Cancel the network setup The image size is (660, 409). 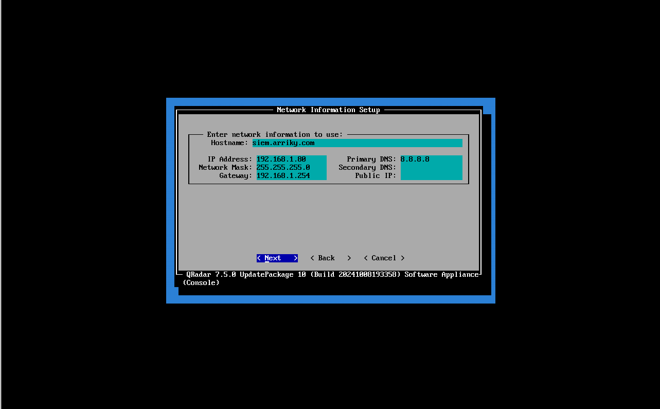[384, 258]
